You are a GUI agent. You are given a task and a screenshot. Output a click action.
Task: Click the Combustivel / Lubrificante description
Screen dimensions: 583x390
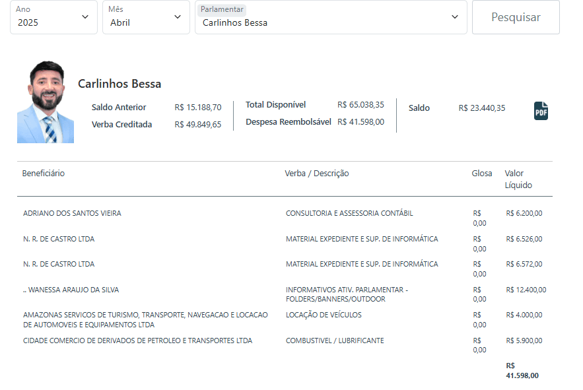(x=335, y=341)
